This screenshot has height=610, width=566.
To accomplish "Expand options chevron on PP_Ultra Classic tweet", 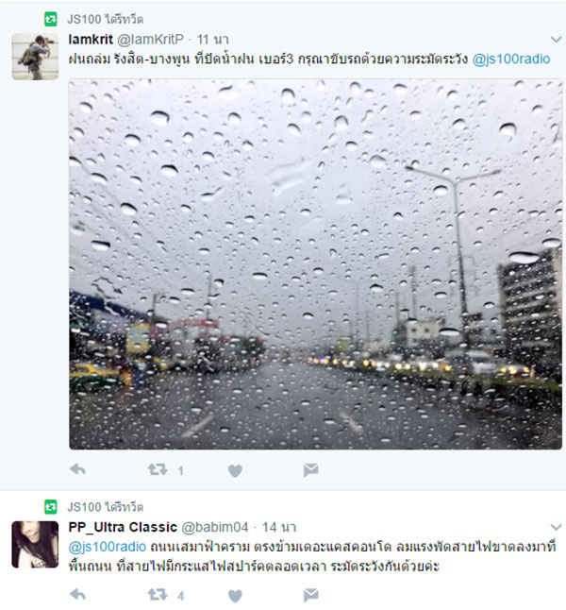I will (556, 527).
